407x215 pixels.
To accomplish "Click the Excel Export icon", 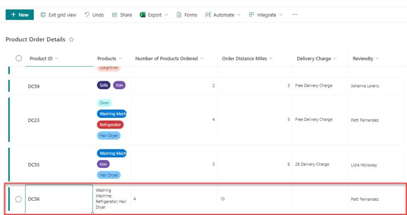I will [143, 15].
